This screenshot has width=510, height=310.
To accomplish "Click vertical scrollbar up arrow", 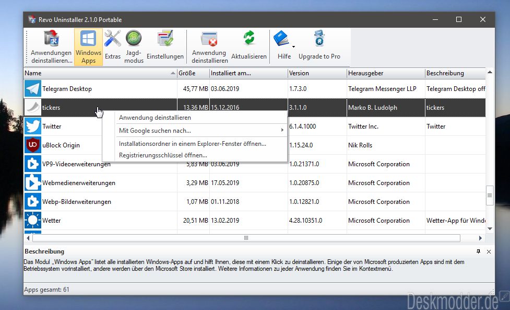I will [490, 72].
